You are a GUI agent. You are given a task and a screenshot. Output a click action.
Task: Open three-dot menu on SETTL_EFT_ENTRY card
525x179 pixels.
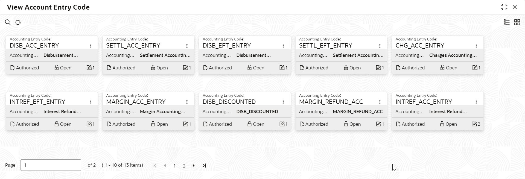pyautogui.click(x=380, y=46)
